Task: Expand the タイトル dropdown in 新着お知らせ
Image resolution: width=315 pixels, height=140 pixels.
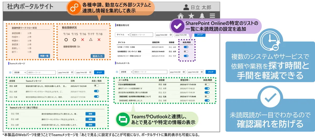Action: (123, 34)
